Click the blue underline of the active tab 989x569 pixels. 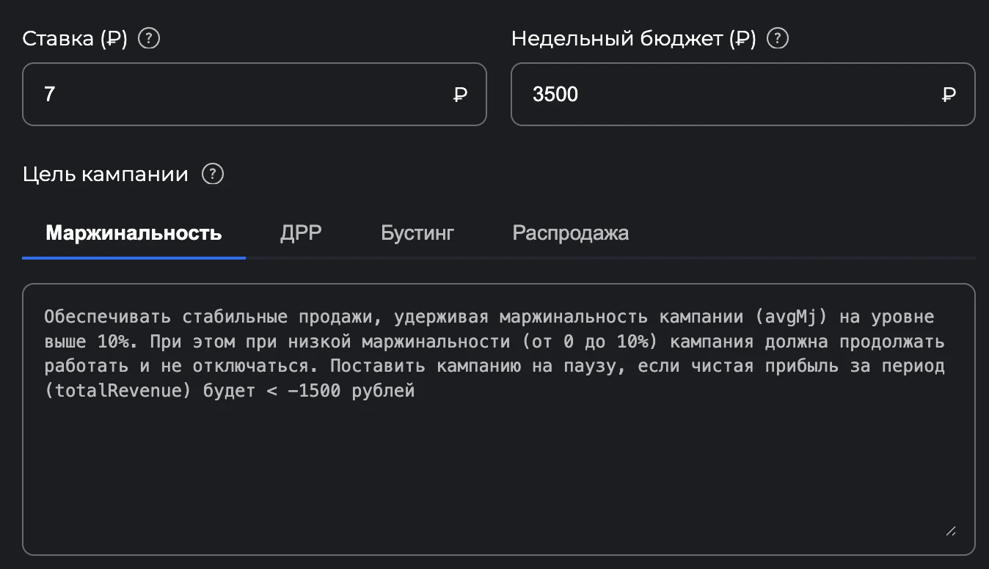(133, 256)
